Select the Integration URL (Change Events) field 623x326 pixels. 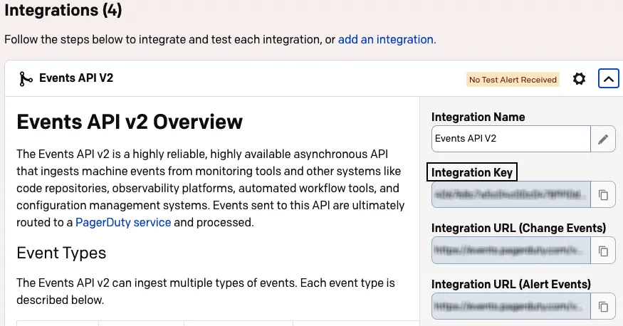tap(511, 251)
